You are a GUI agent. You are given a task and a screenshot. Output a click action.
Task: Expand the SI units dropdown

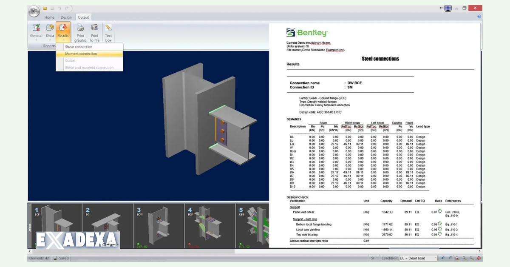(x=376, y=258)
